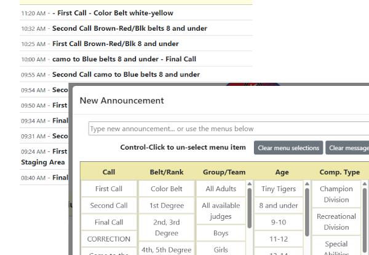Image resolution: width=369 pixels, height=255 pixels.
Task: Select Second Call in Call menu
Action: 109,205
